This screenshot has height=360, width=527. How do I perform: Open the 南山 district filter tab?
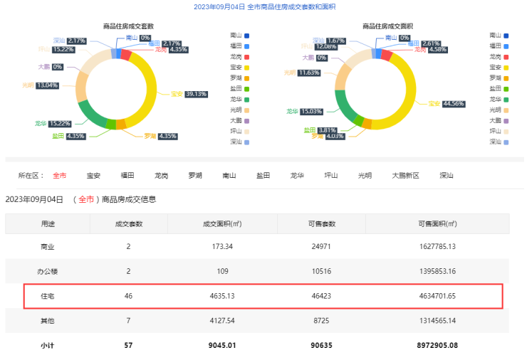tap(229, 175)
